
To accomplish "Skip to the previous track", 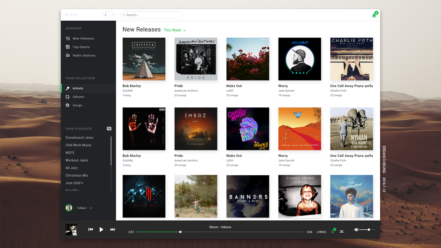I will [x=91, y=229].
